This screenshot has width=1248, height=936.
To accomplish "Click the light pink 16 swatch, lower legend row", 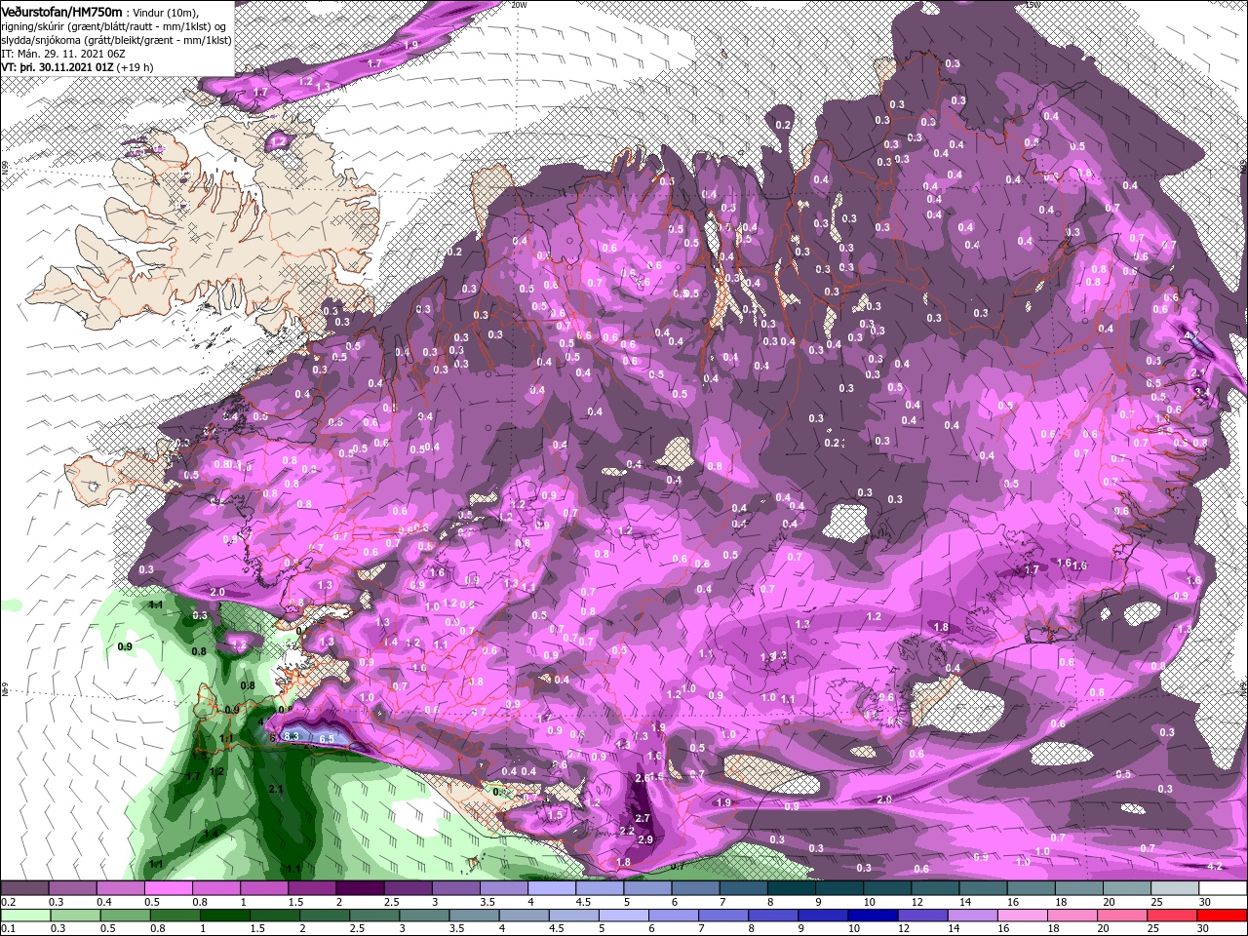I will pyautogui.click(x=1024, y=916).
